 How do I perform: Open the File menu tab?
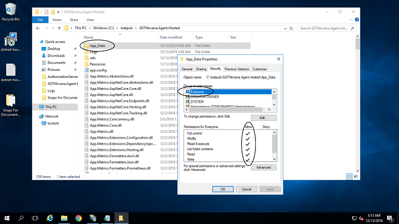(40, 20)
